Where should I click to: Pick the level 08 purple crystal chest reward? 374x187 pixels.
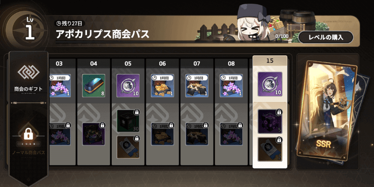click(x=231, y=86)
